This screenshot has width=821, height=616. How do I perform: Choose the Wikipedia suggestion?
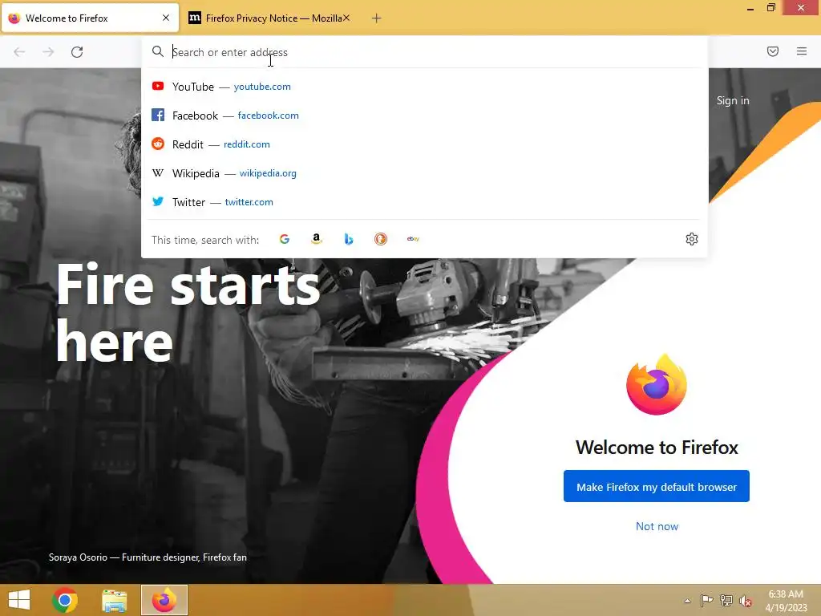425,173
